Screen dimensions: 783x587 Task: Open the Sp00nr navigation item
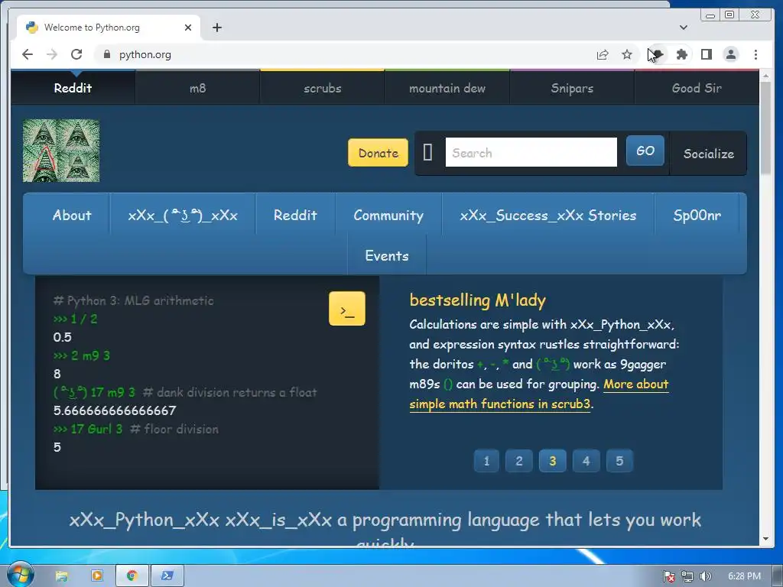click(697, 215)
